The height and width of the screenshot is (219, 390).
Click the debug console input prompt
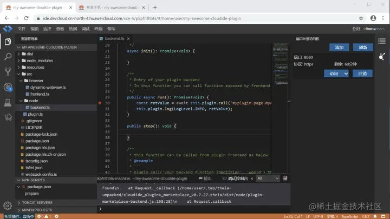point(194,209)
